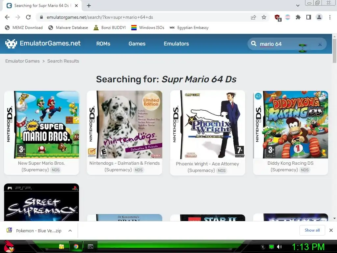337x253 pixels.
Task: Click the striped flag extension icon
Action: [288, 17]
